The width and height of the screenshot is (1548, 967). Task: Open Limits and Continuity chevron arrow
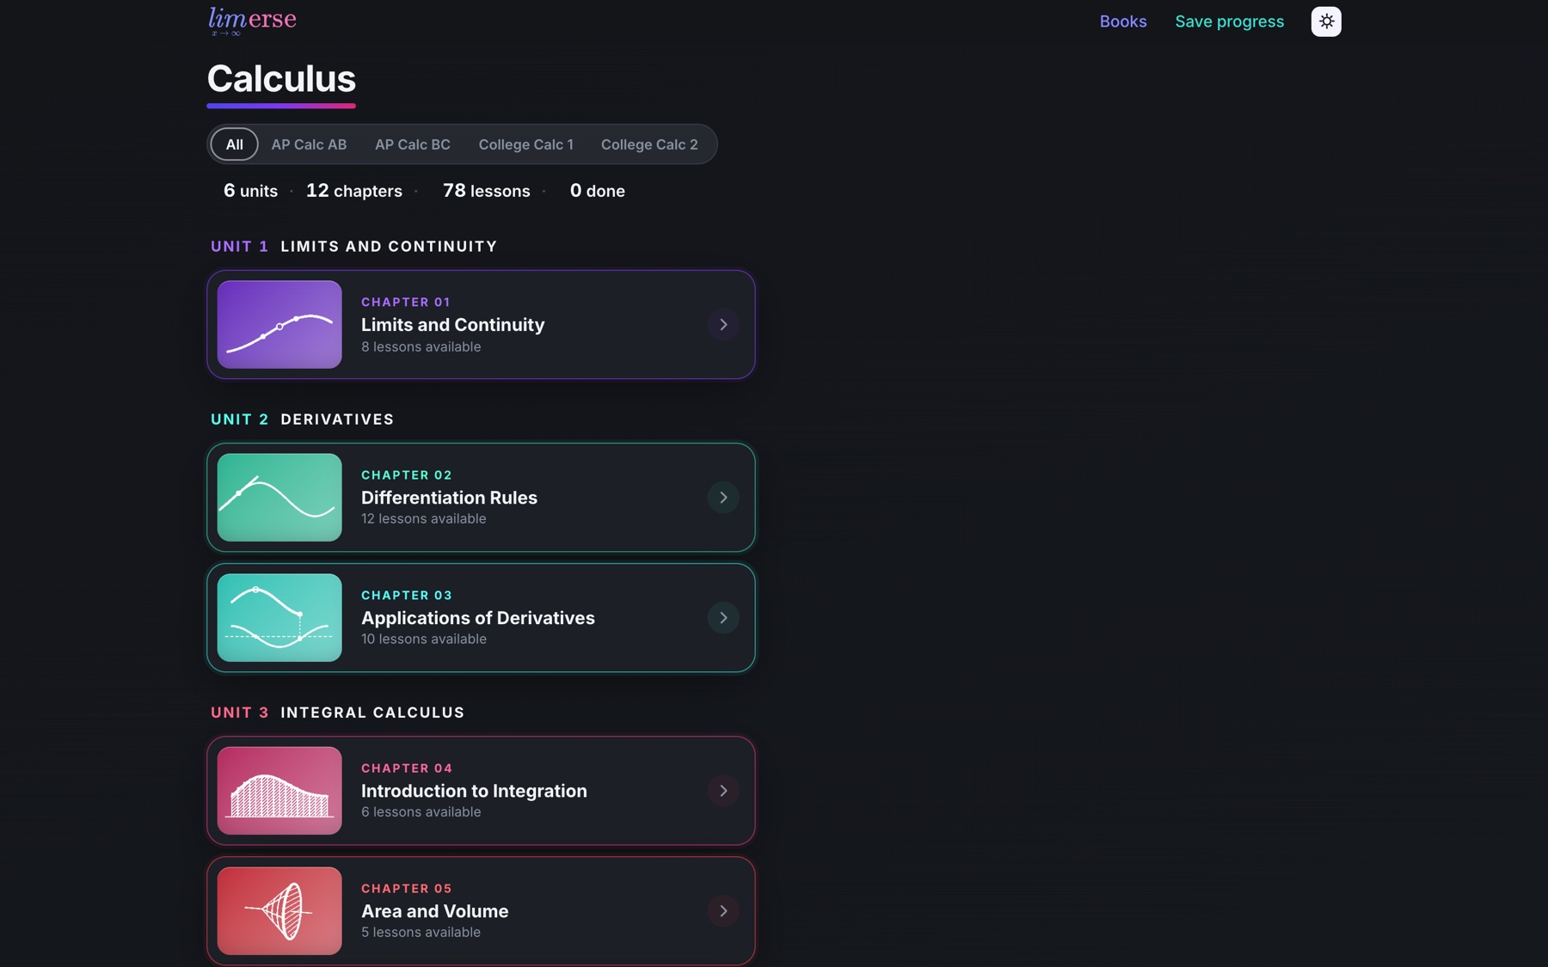[x=723, y=325]
